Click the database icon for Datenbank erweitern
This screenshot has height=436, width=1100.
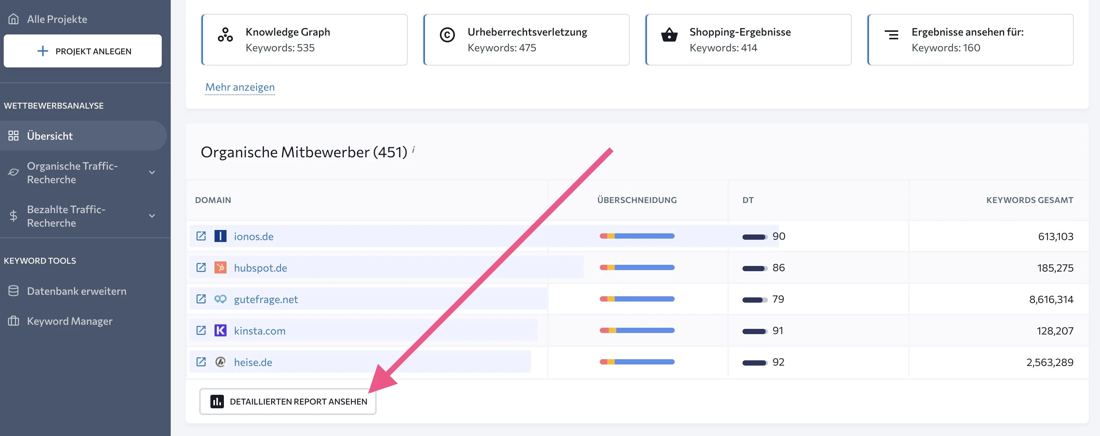point(13,290)
